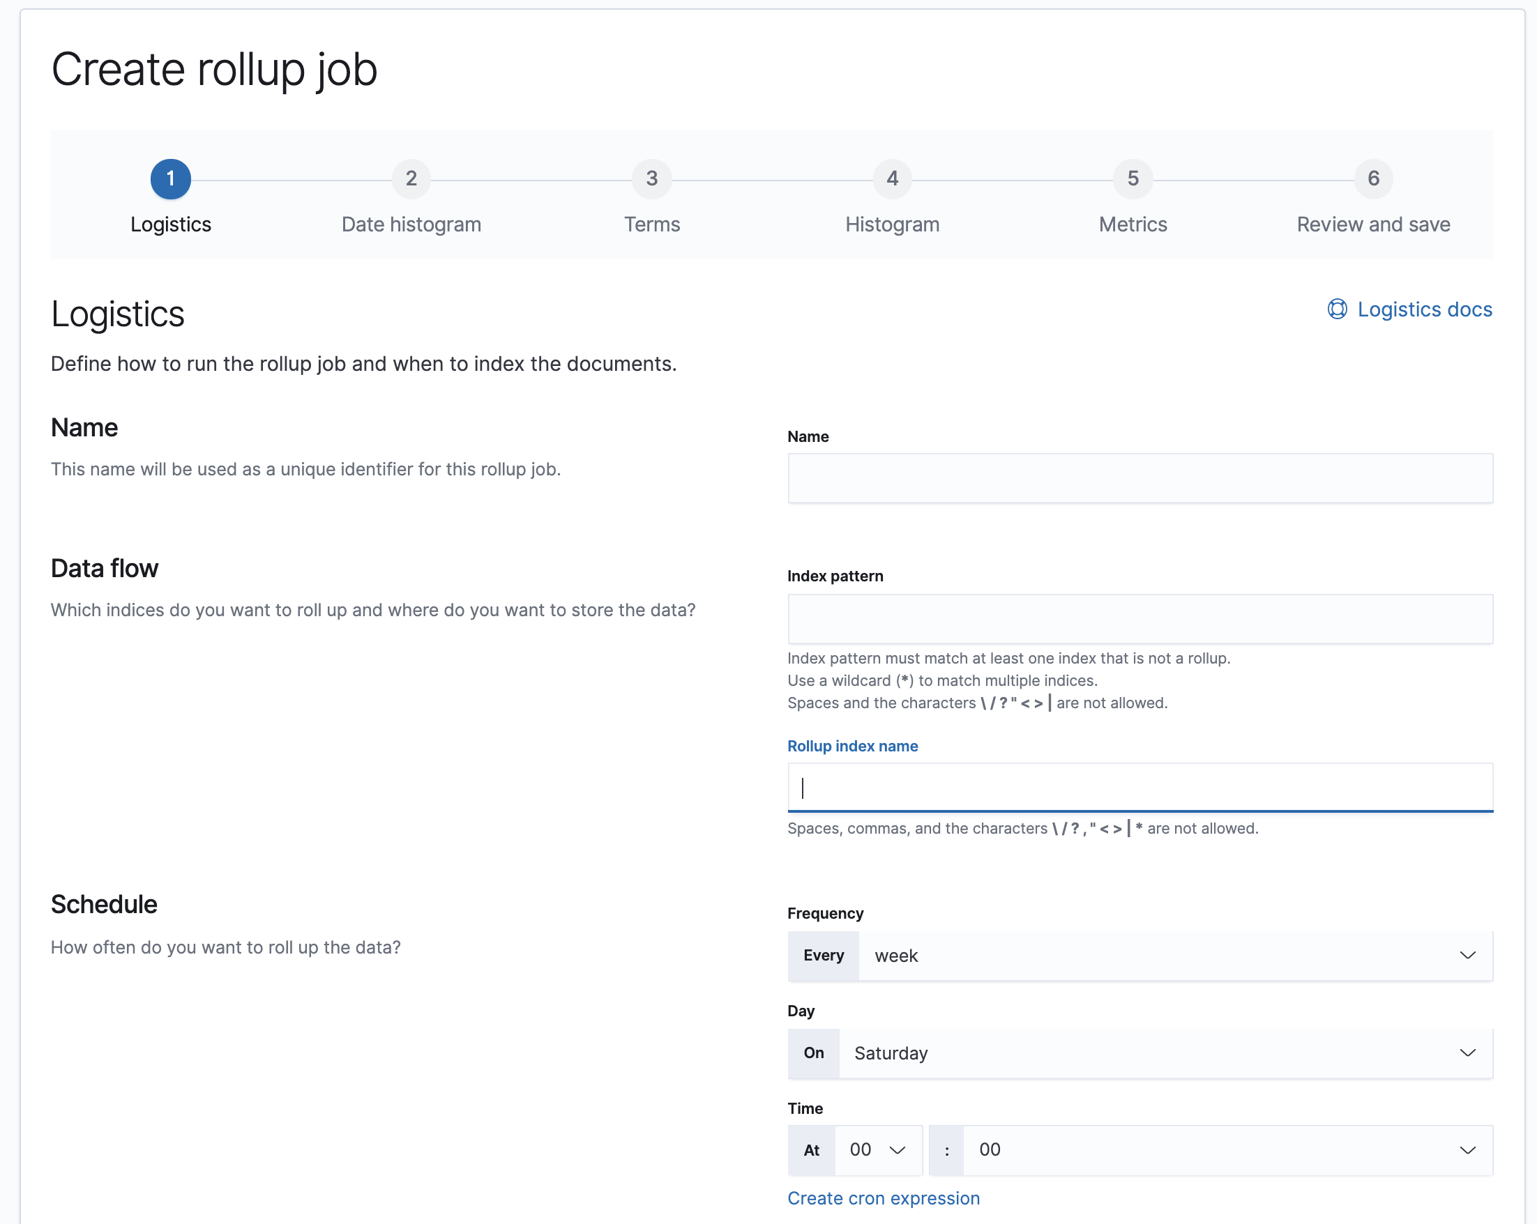Click the Date histogram step label
The width and height of the screenshot is (1537, 1224).
[411, 224]
